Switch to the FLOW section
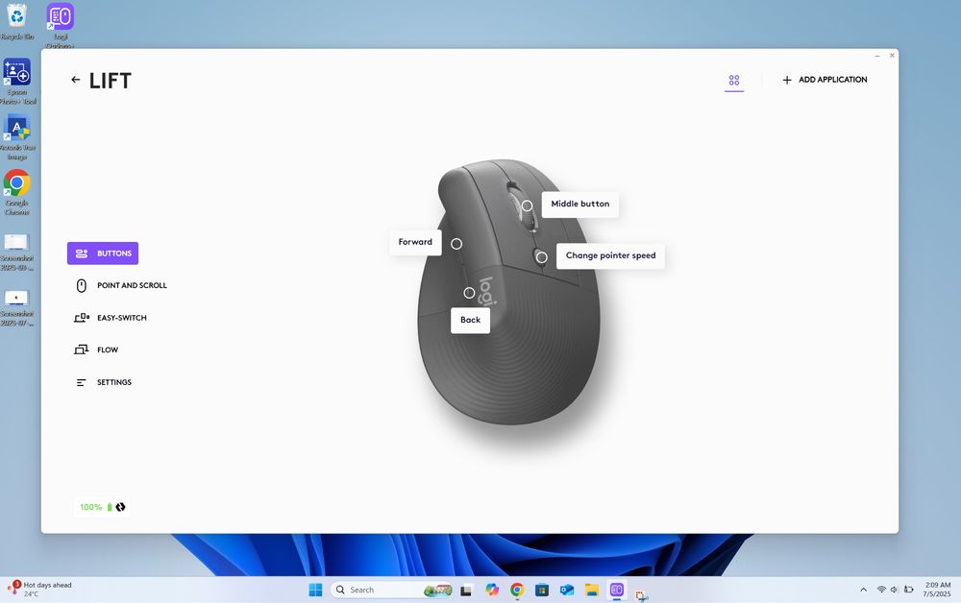The height and width of the screenshot is (603, 961). coord(96,350)
